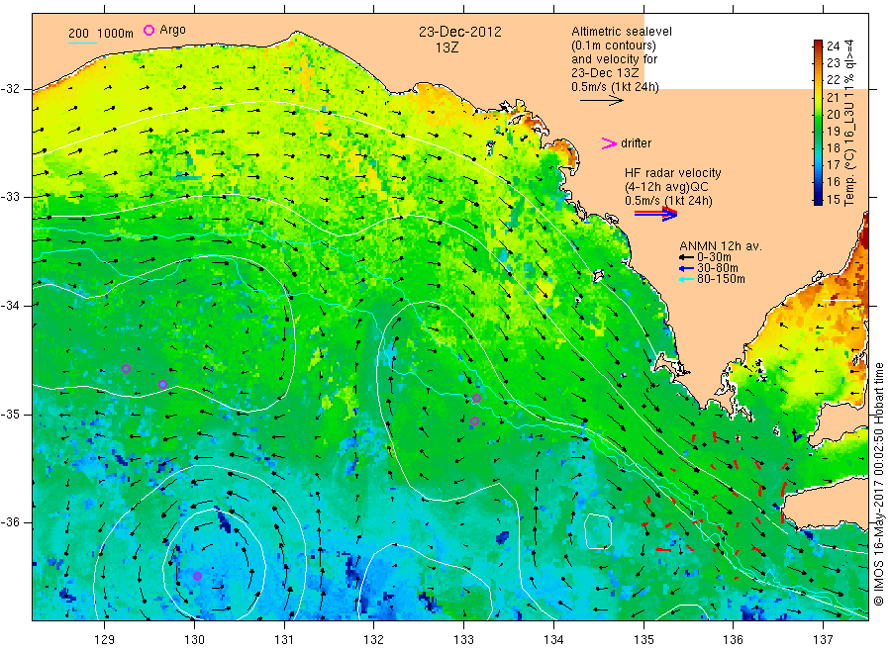The width and height of the screenshot is (891, 653).
Task: Click the red and blue HF radar arrow
Action: point(655,214)
